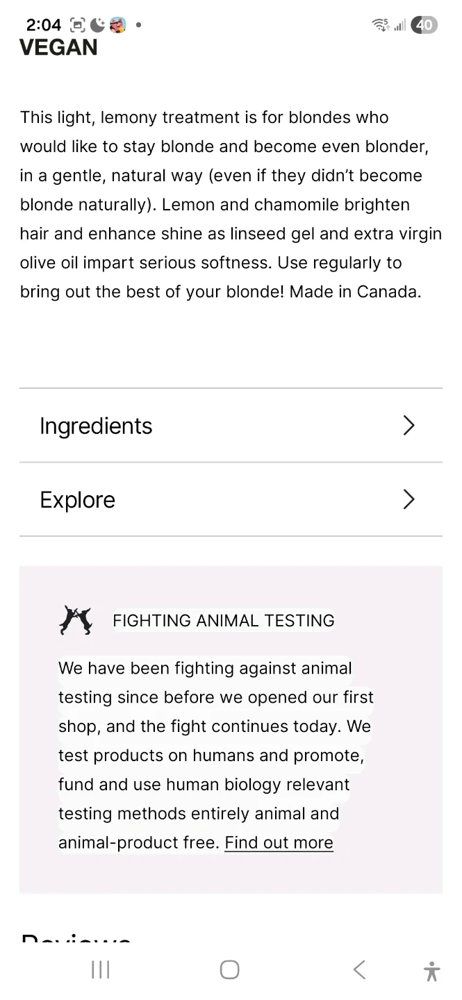Tap the clock time in status bar
Viewport: 462px width, 1000px height.
point(44,25)
